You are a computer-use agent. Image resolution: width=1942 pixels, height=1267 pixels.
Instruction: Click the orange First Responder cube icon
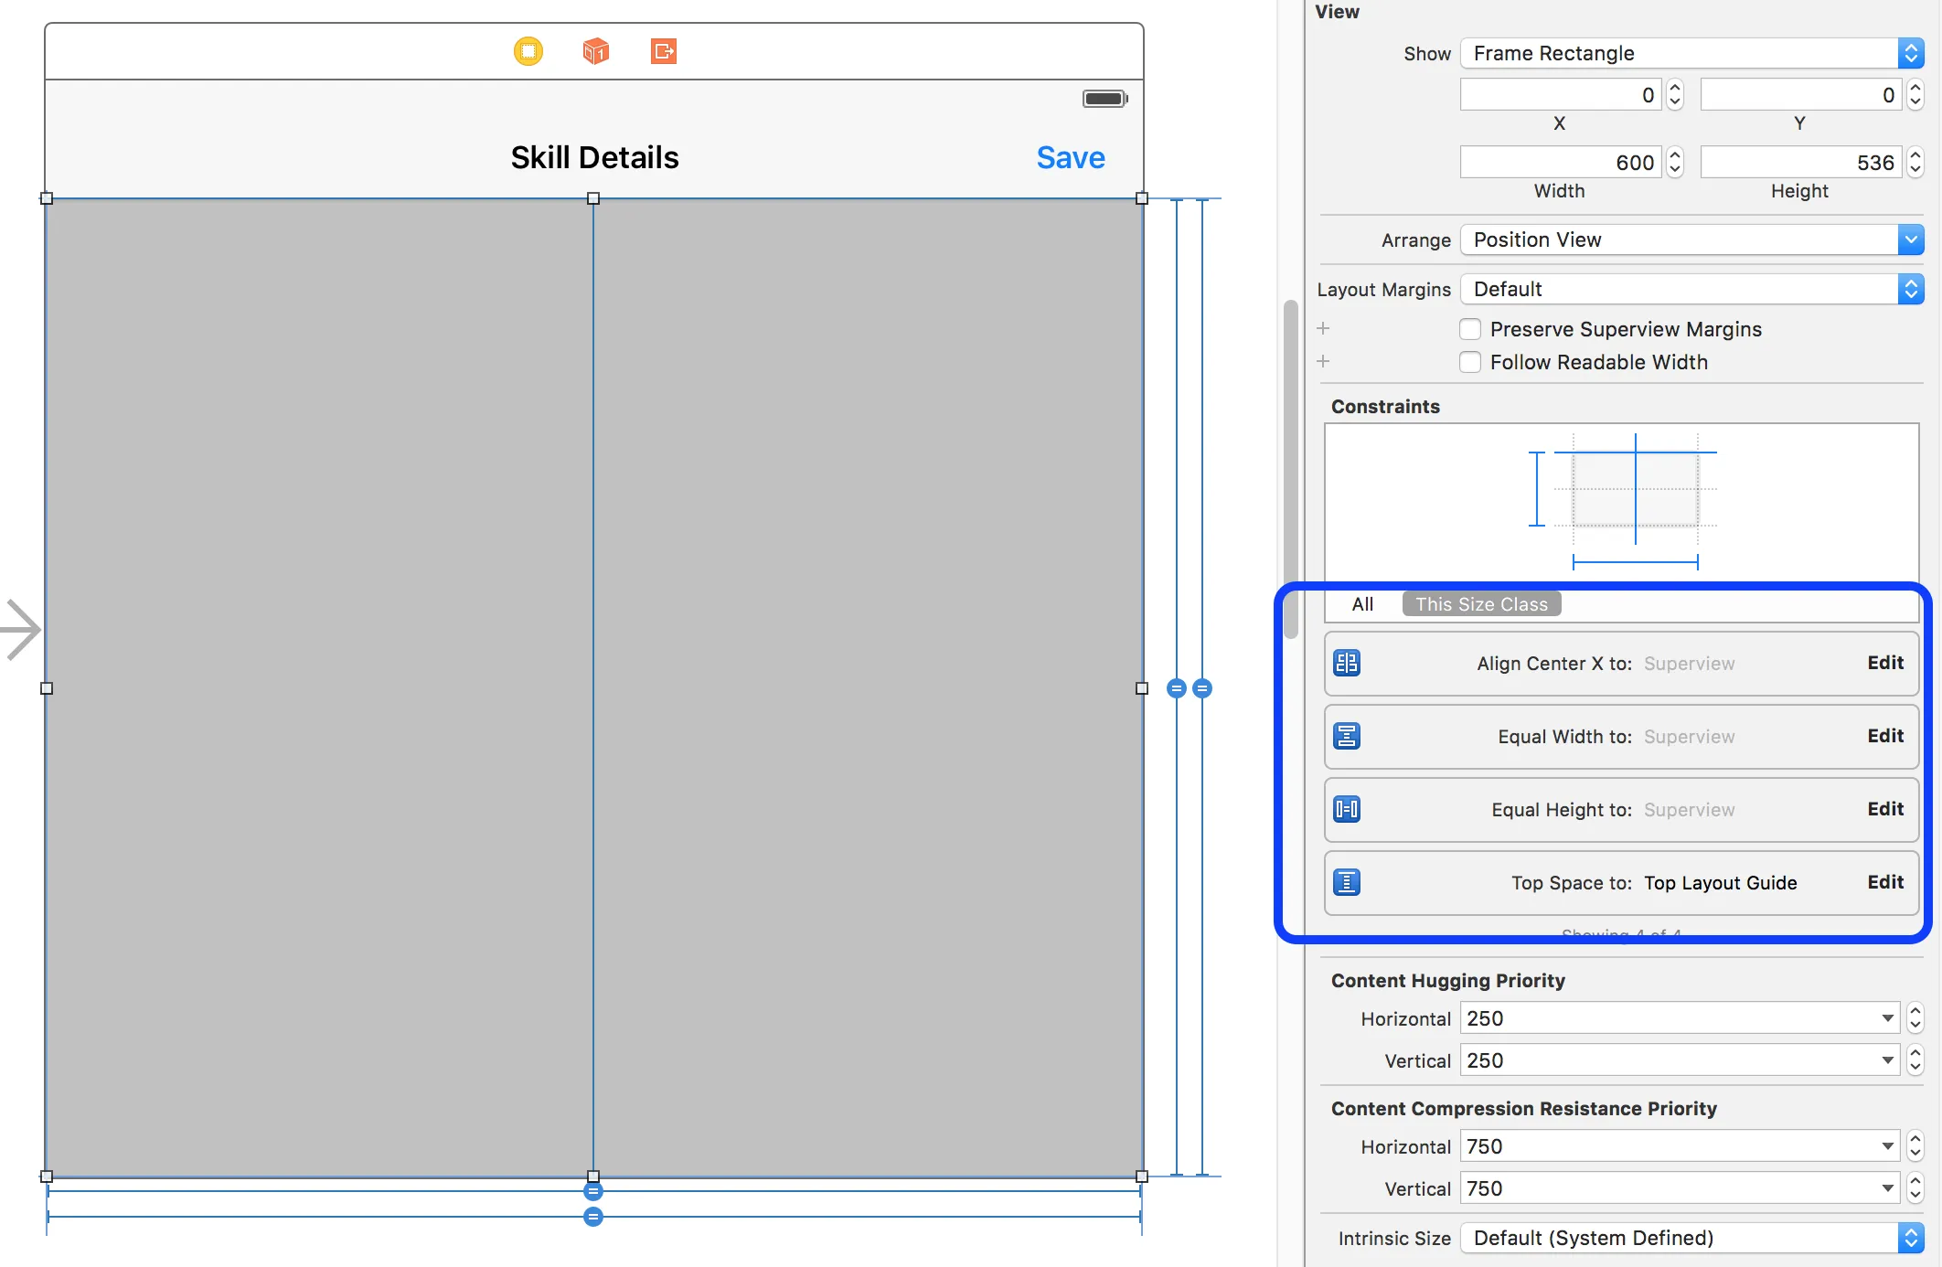(x=595, y=51)
